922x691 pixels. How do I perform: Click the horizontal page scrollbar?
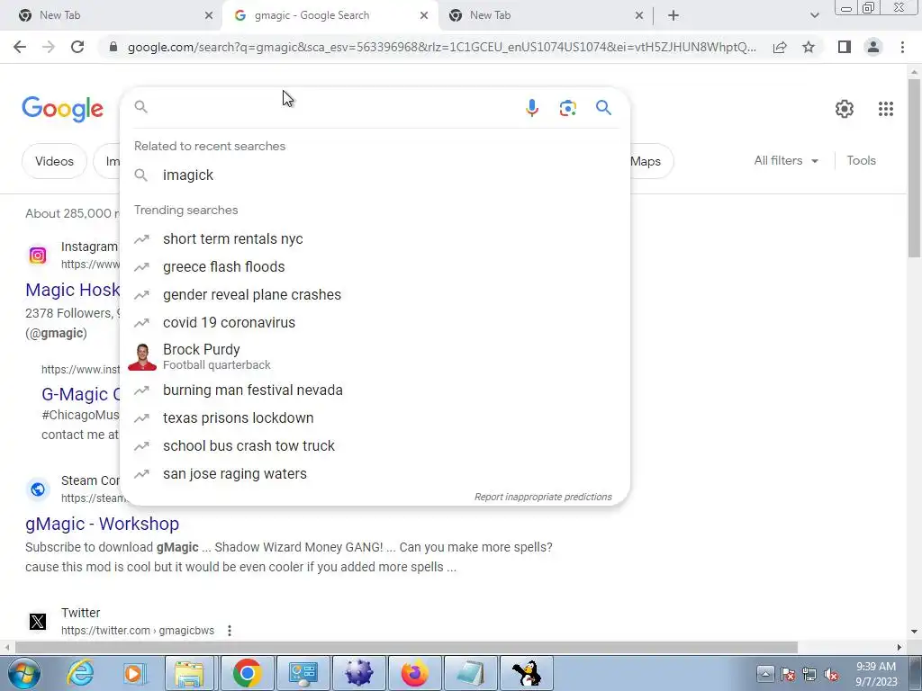(406, 648)
